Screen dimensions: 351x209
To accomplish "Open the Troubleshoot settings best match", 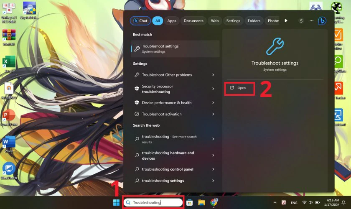I will [x=175, y=48].
